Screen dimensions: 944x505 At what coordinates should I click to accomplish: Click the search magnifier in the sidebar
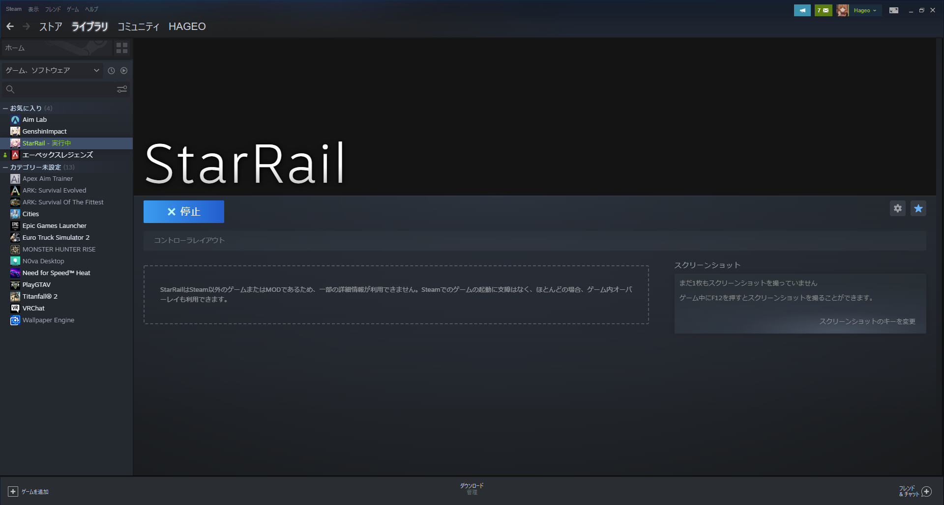(10, 89)
